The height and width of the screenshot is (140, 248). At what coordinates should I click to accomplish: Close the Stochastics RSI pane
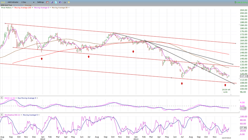(2, 115)
